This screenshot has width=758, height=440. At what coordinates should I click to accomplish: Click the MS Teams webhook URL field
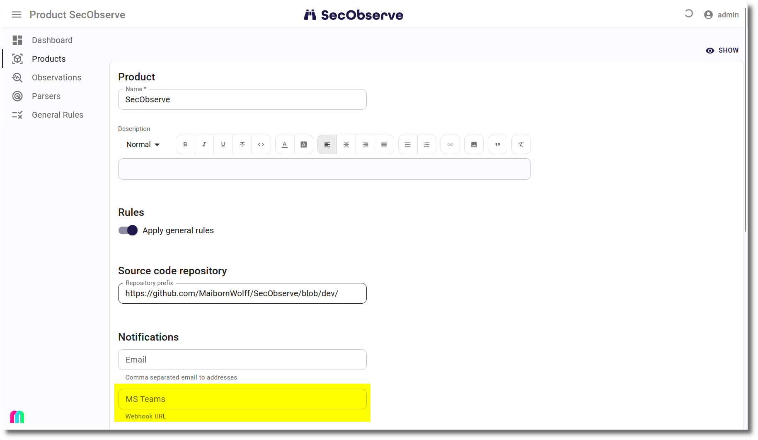[242, 399]
